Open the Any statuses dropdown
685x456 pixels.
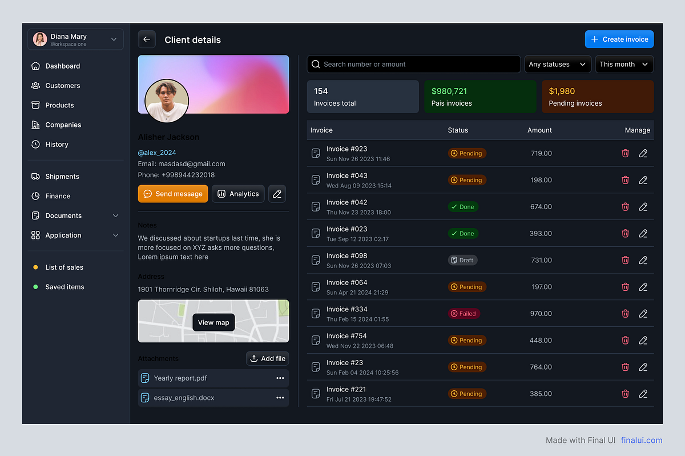click(x=558, y=64)
